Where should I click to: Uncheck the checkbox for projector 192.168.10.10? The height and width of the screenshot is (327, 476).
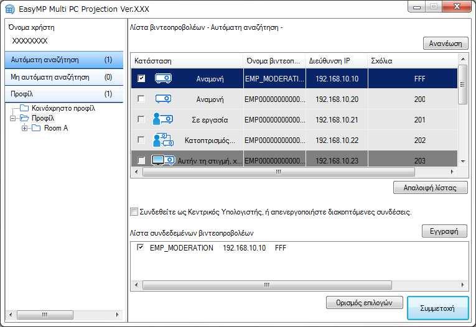tap(141, 78)
